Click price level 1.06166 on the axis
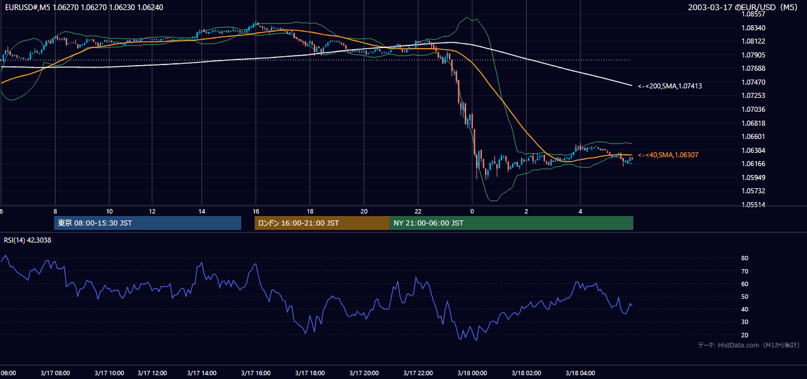This screenshot has width=807, height=379. [x=753, y=164]
